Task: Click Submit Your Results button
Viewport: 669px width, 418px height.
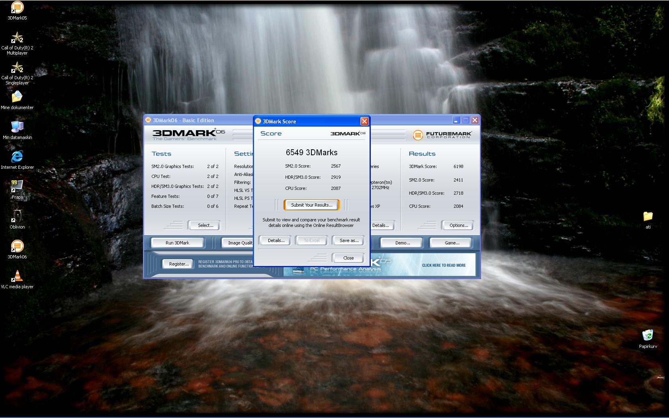Action: tap(311, 205)
